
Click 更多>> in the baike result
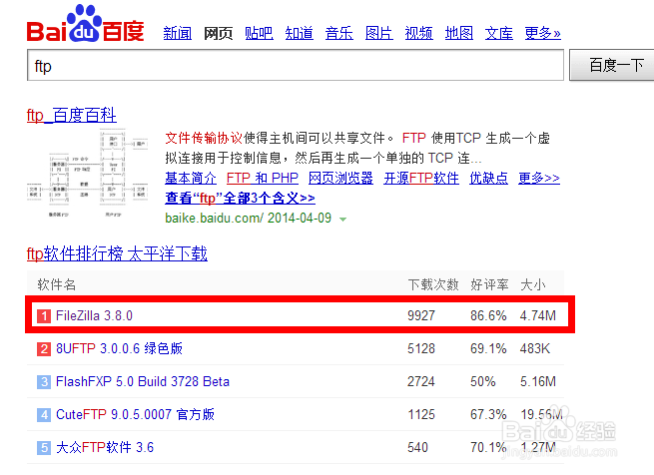539,178
